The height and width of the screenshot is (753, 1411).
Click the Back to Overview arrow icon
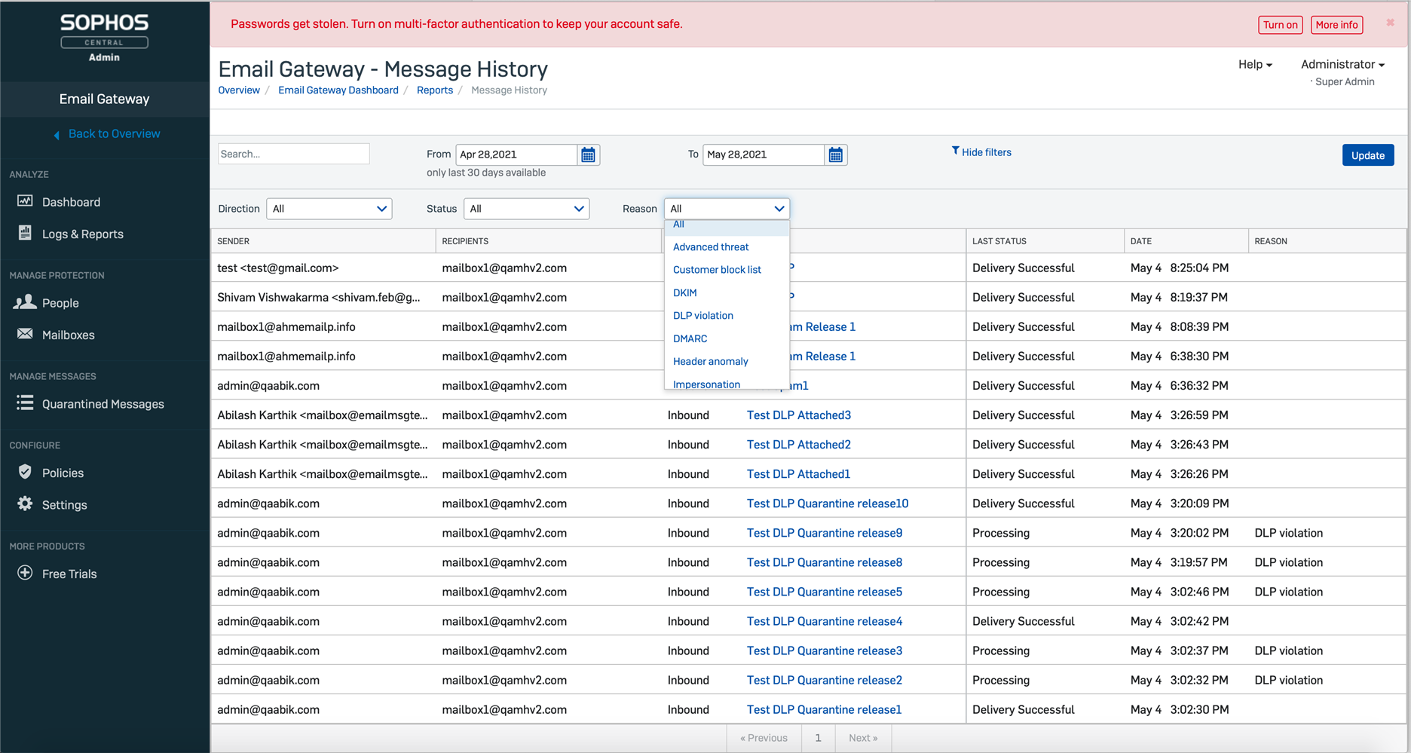pyautogui.click(x=57, y=135)
